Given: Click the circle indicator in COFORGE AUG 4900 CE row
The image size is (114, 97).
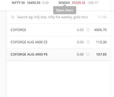Looking at the screenshot, I should point(88,42).
